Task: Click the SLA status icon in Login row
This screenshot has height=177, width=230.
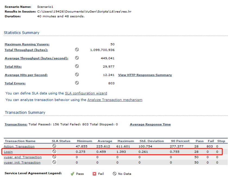Action: (54, 152)
